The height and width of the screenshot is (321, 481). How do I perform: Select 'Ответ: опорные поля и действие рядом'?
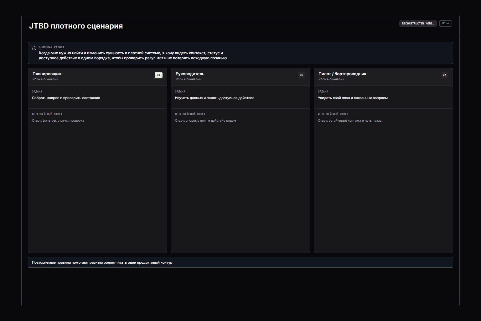pyautogui.click(x=205, y=121)
